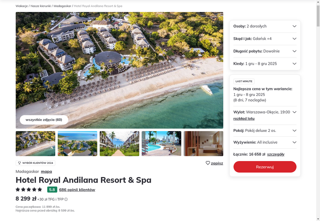Click the five-star rating icons

tap(29, 189)
